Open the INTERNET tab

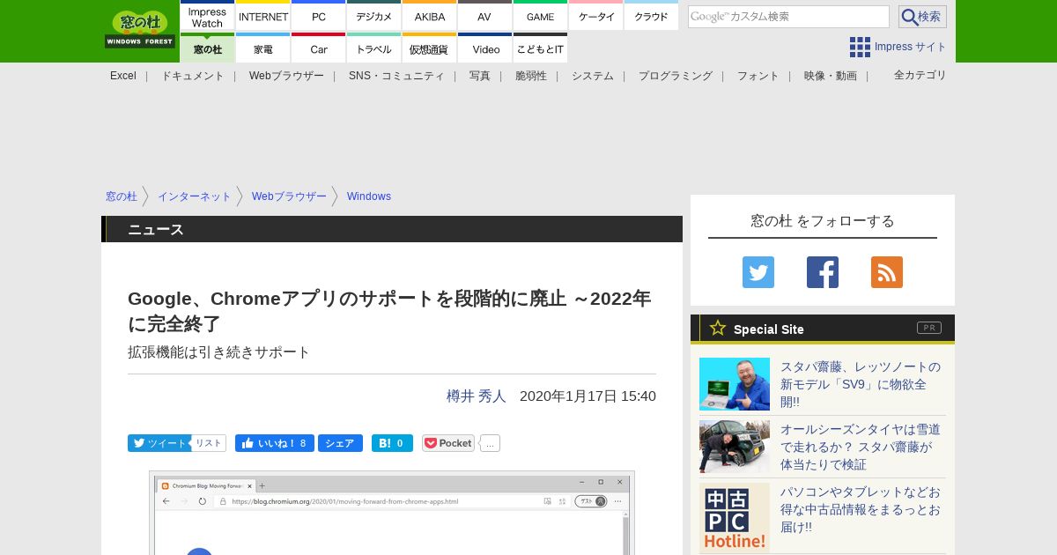pos(263,16)
